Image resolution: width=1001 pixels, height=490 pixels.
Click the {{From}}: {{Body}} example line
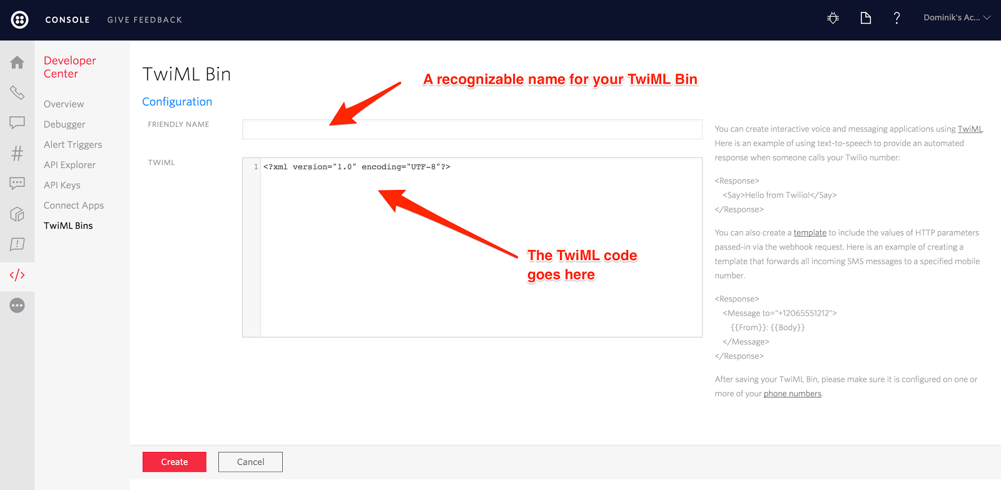[x=768, y=327]
